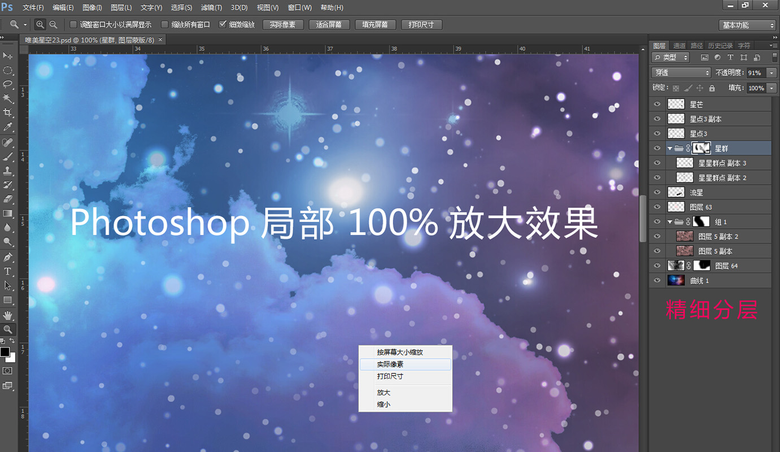This screenshot has height=452, width=780.
Task: Filter layers by type (T) icon
Action: [730, 58]
